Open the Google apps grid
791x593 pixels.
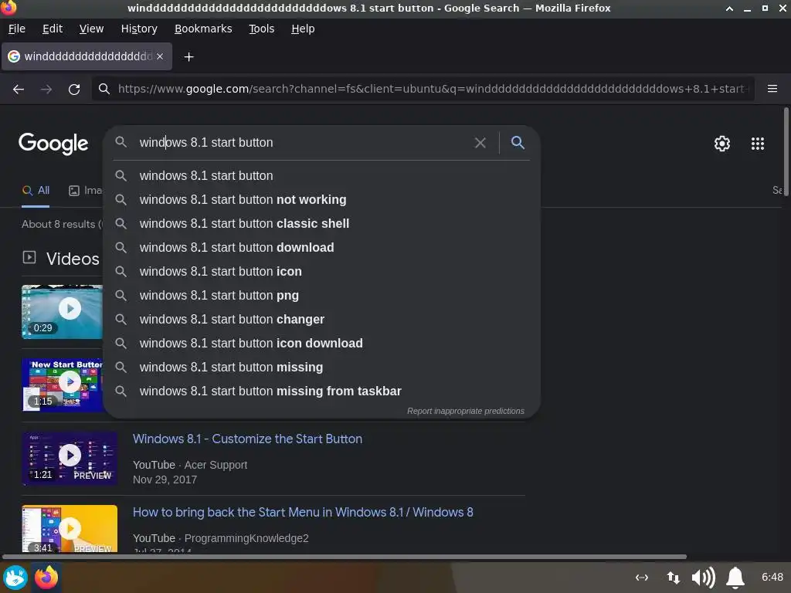[x=757, y=144]
